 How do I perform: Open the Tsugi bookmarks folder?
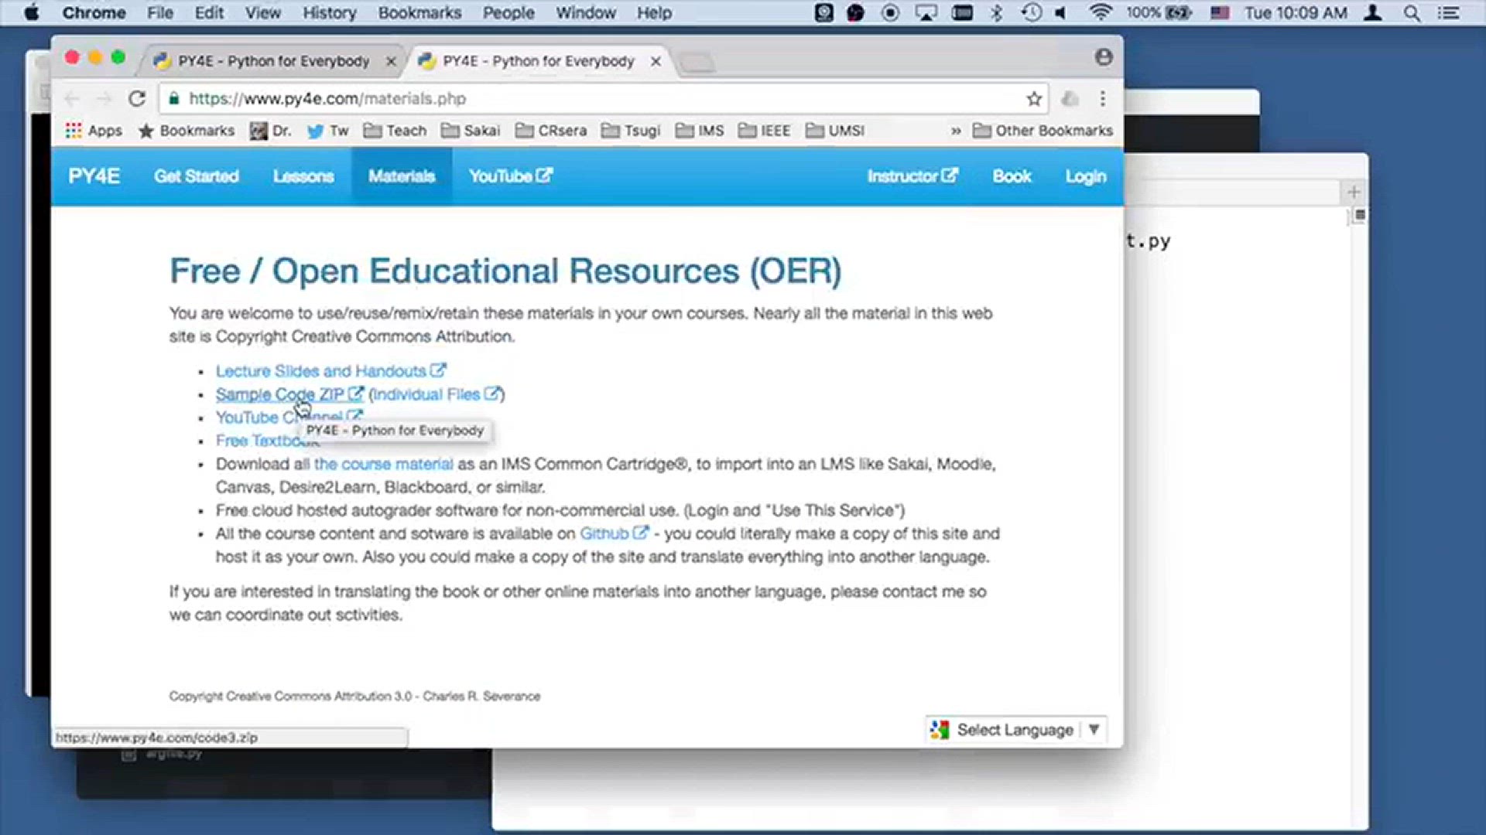[631, 131]
